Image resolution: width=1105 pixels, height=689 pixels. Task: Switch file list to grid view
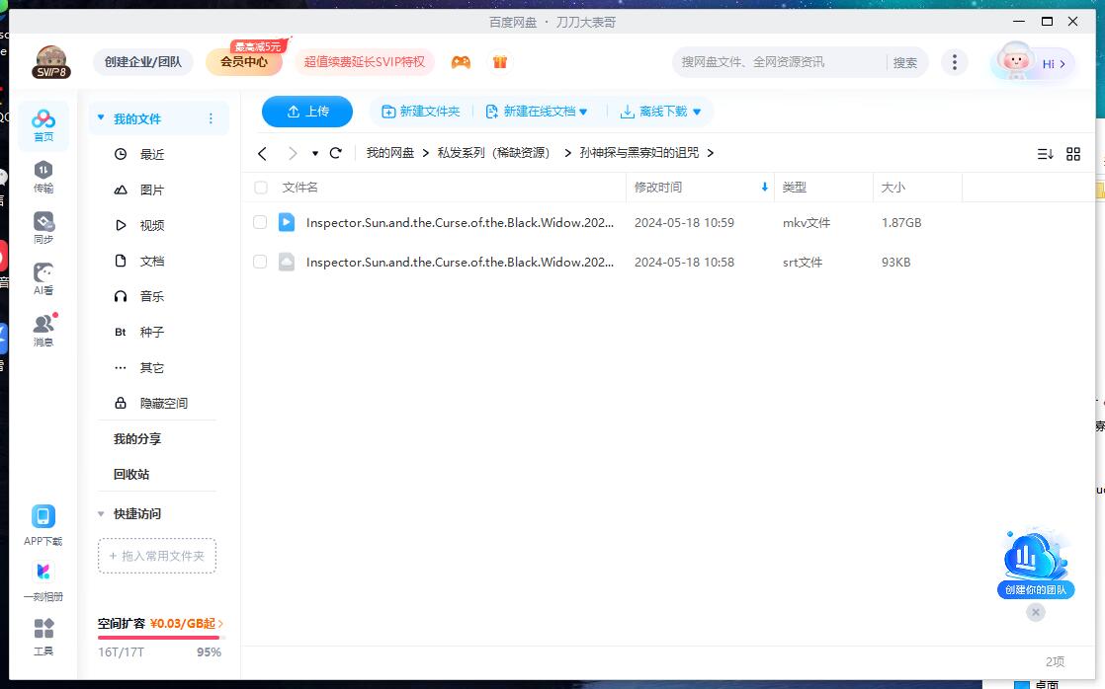pos(1073,154)
